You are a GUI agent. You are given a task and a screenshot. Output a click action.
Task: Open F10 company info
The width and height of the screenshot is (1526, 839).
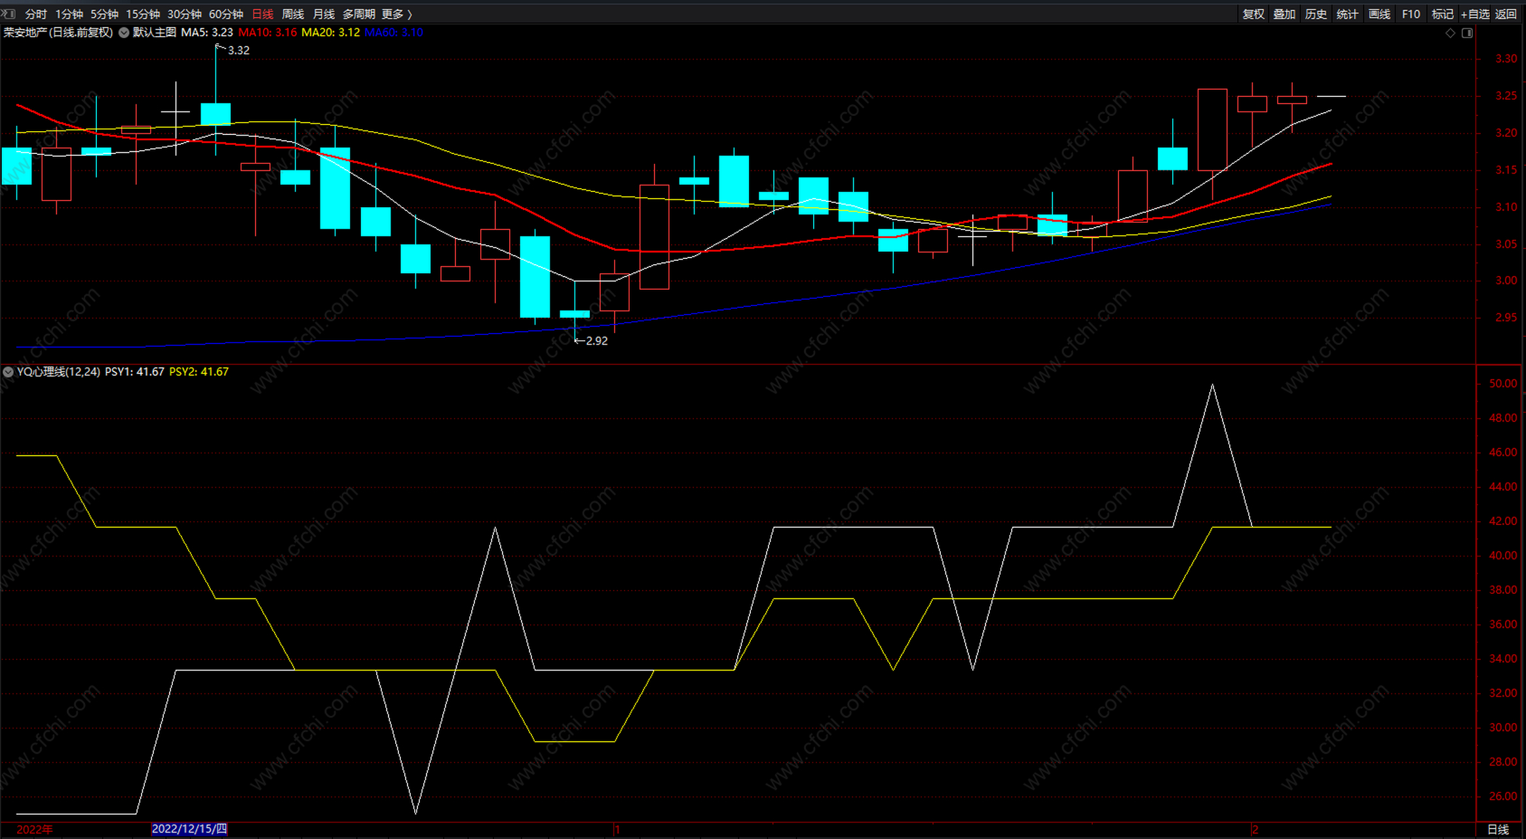click(x=1411, y=14)
